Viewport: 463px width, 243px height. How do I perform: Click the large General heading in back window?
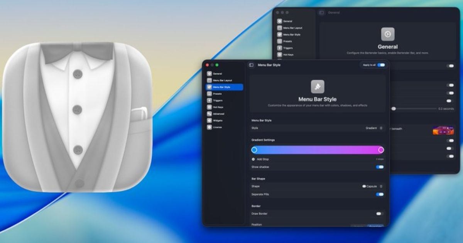pos(388,47)
